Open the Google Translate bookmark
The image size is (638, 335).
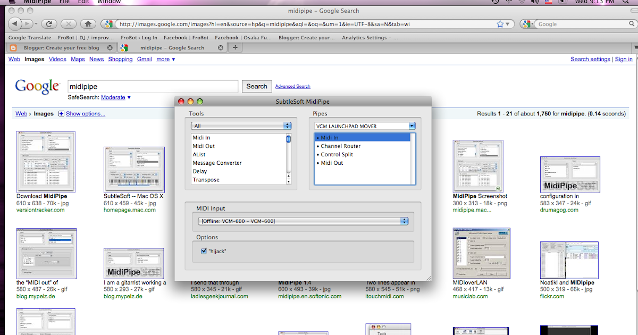pos(30,38)
